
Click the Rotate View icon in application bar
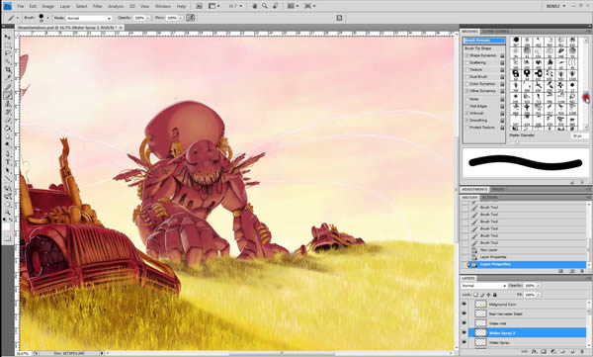(x=276, y=6)
